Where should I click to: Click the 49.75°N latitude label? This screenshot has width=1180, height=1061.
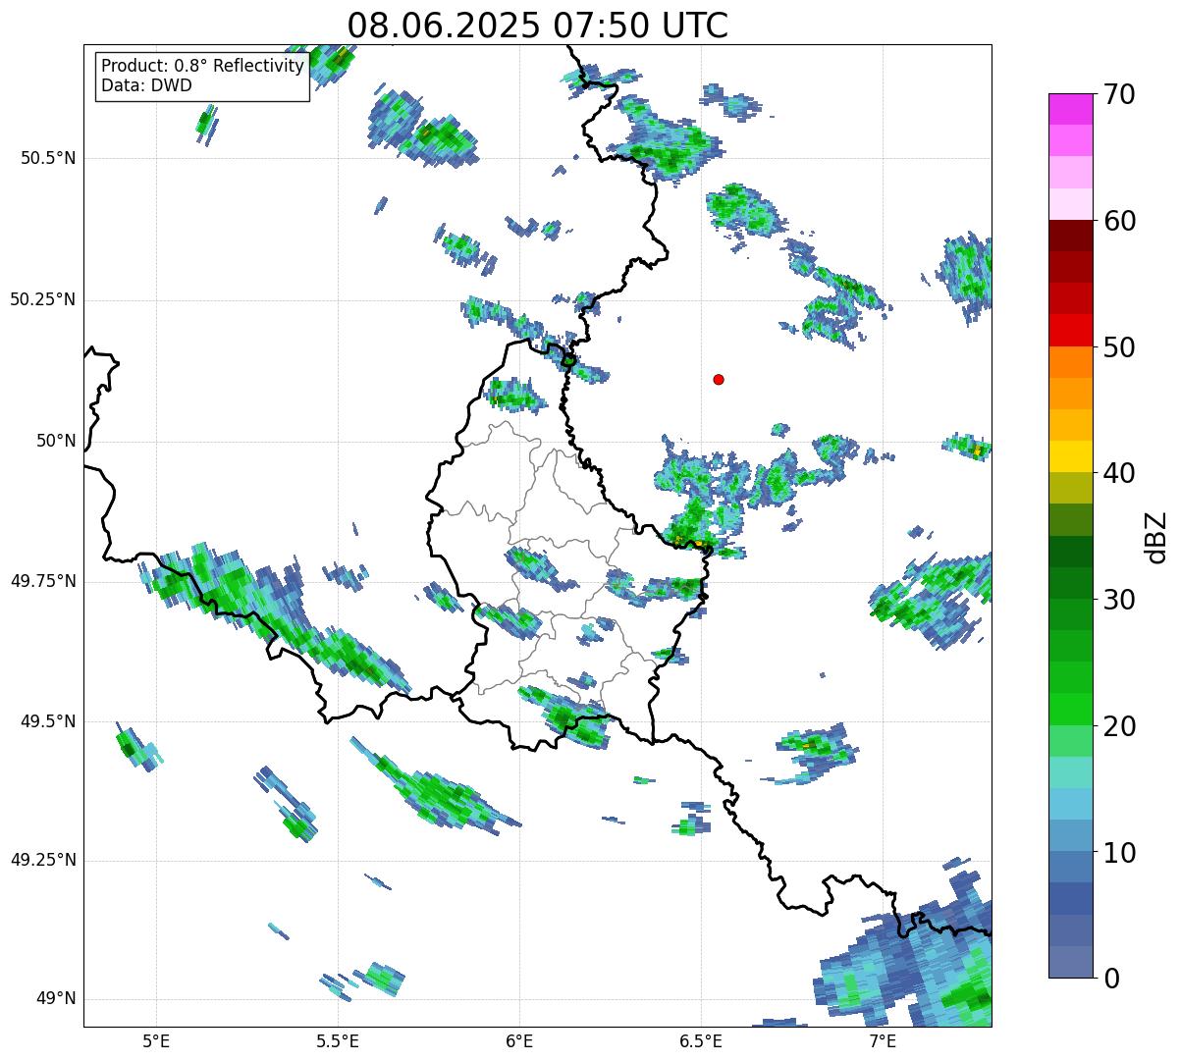tap(43, 581)
